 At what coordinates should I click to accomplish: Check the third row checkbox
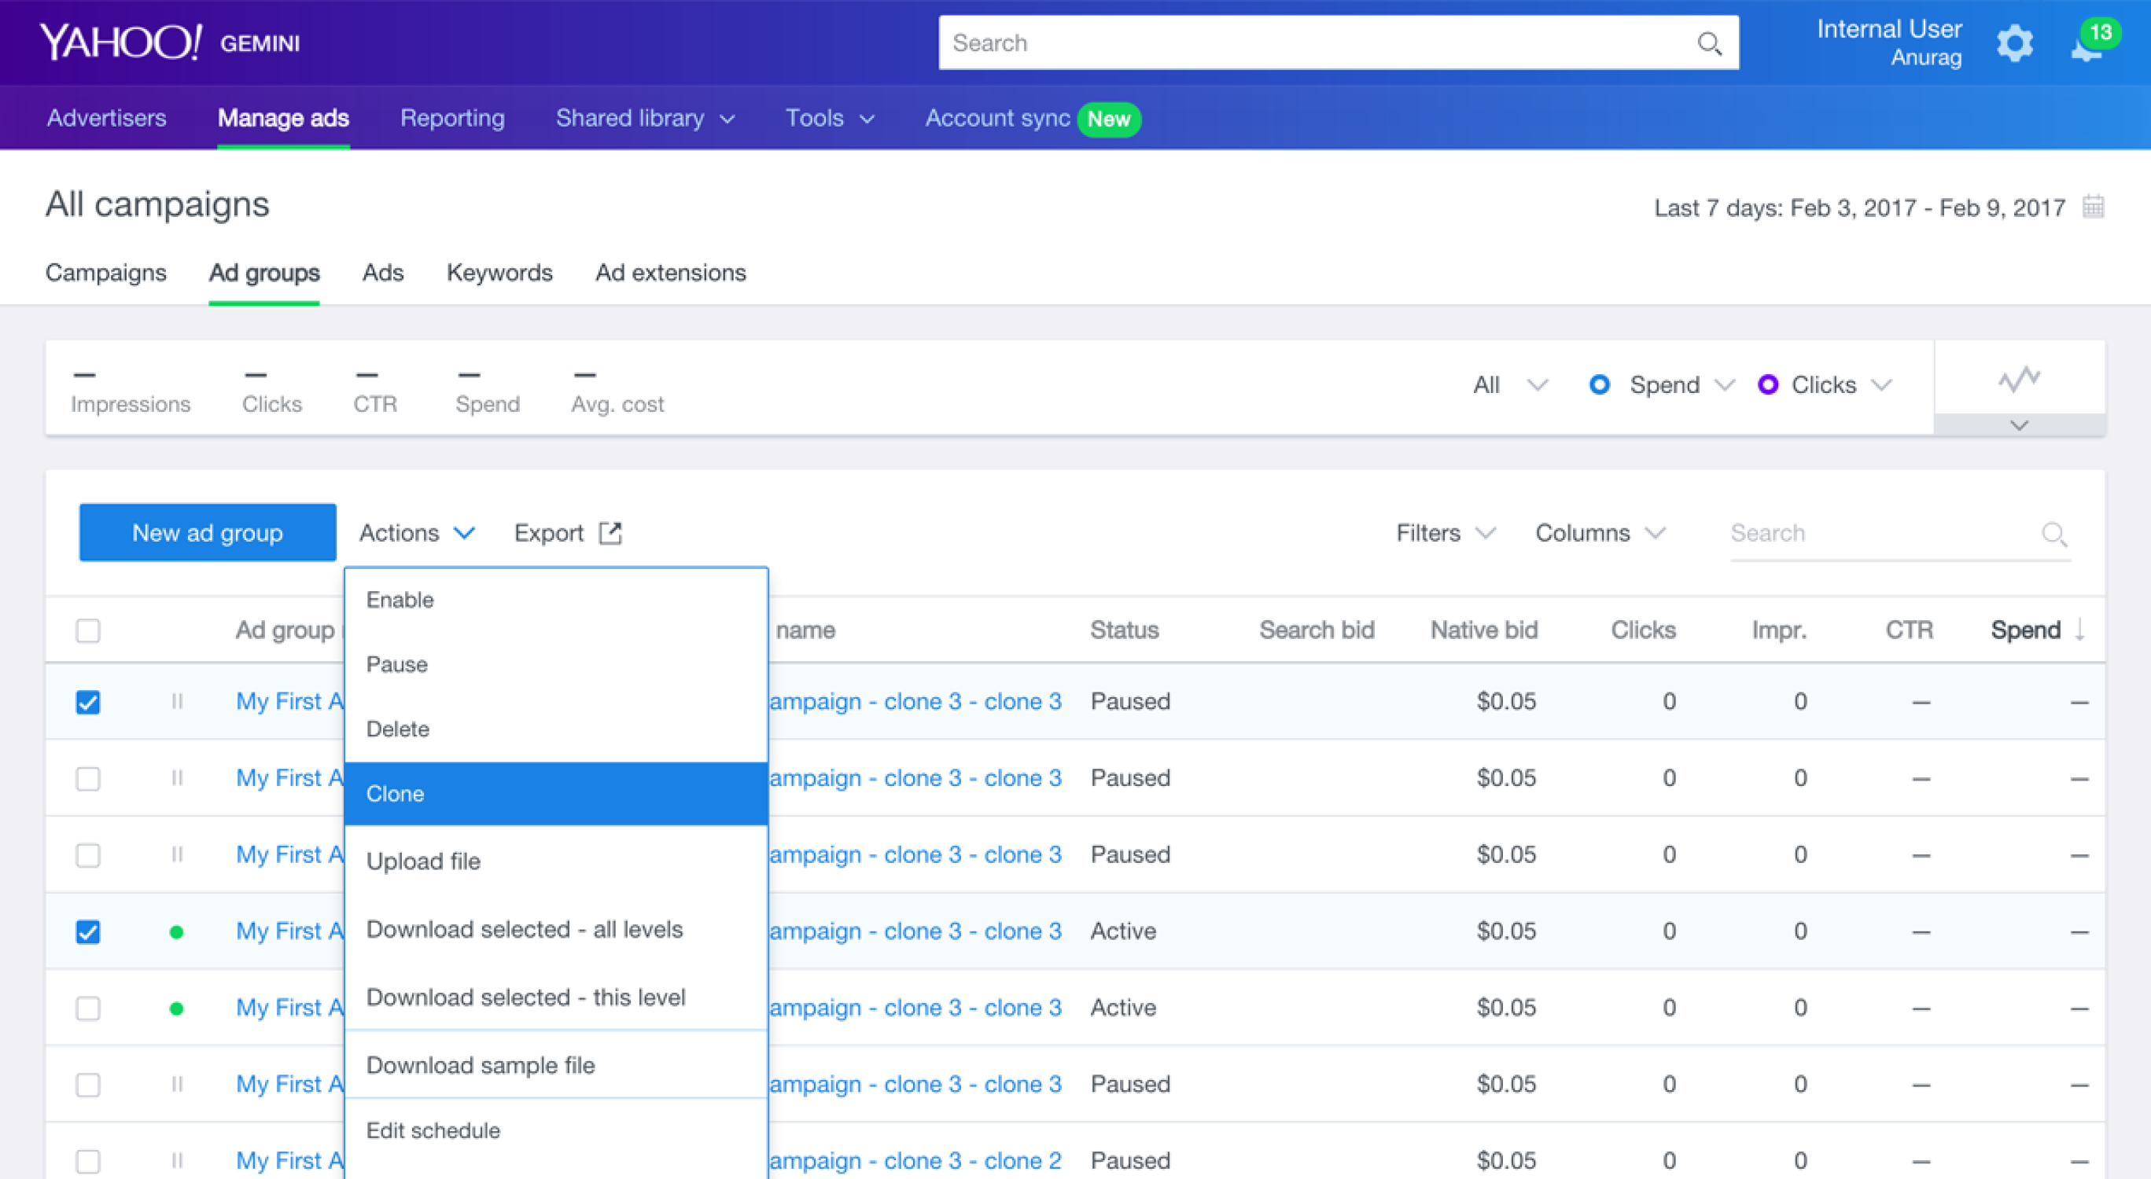[87, 855]
